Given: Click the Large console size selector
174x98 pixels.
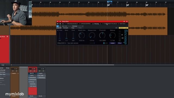Looking at the screenshot, I should pos(3,65).
